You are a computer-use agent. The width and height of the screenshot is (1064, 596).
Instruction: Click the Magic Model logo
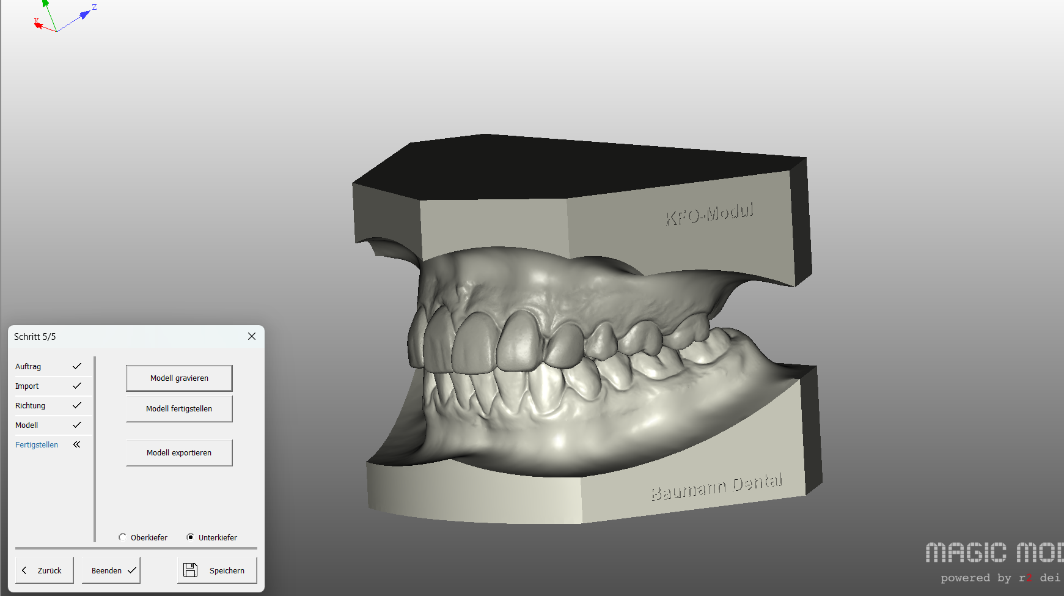(994, 553)
